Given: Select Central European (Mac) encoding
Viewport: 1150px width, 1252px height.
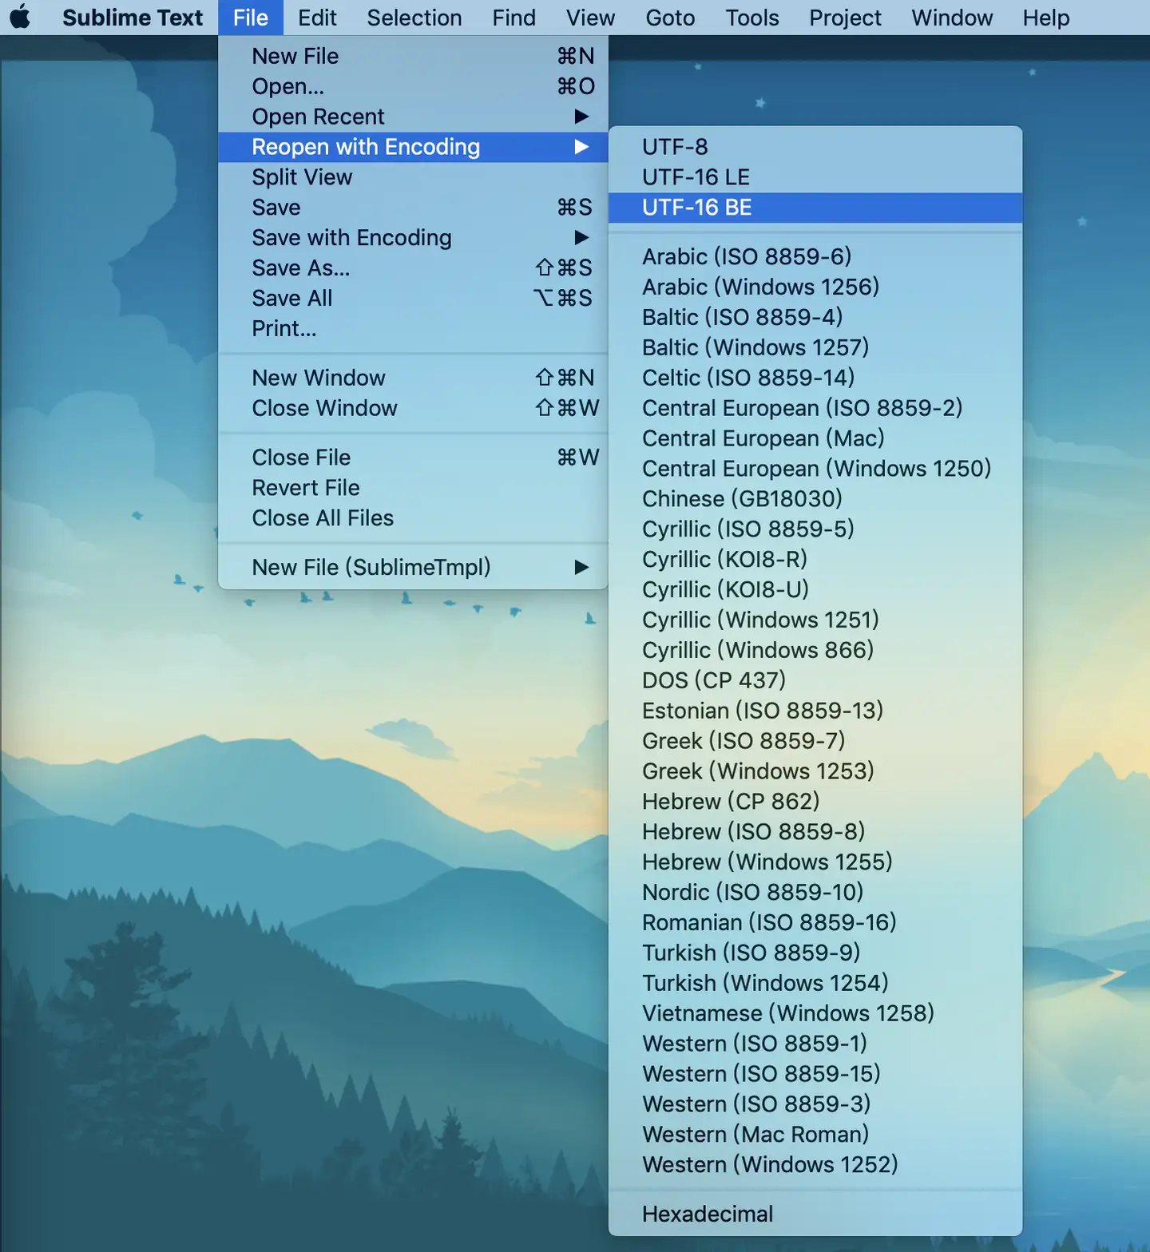Looking at the screenshot, I should (815, 438).
